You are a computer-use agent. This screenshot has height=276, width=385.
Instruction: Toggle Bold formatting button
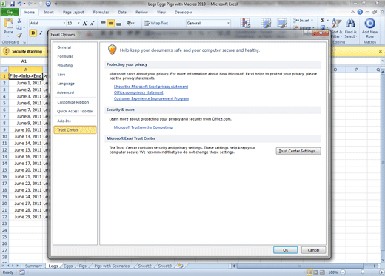point(33,33)
